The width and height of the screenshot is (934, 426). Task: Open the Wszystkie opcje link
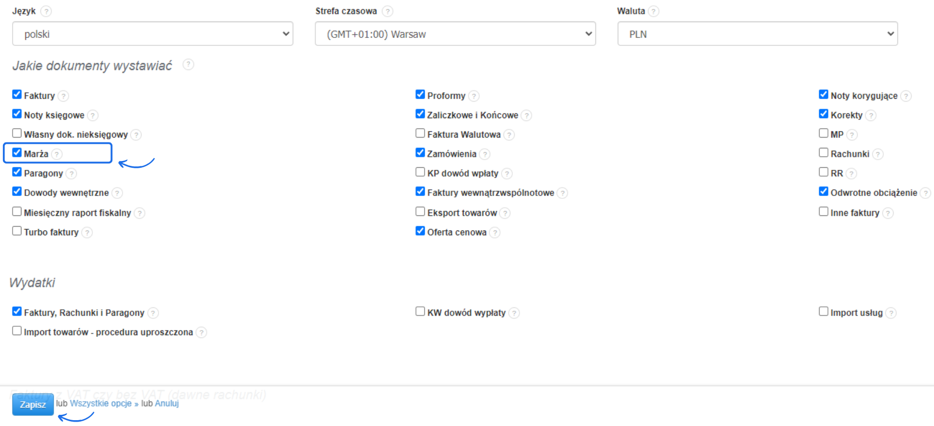(x=101, y=404)
